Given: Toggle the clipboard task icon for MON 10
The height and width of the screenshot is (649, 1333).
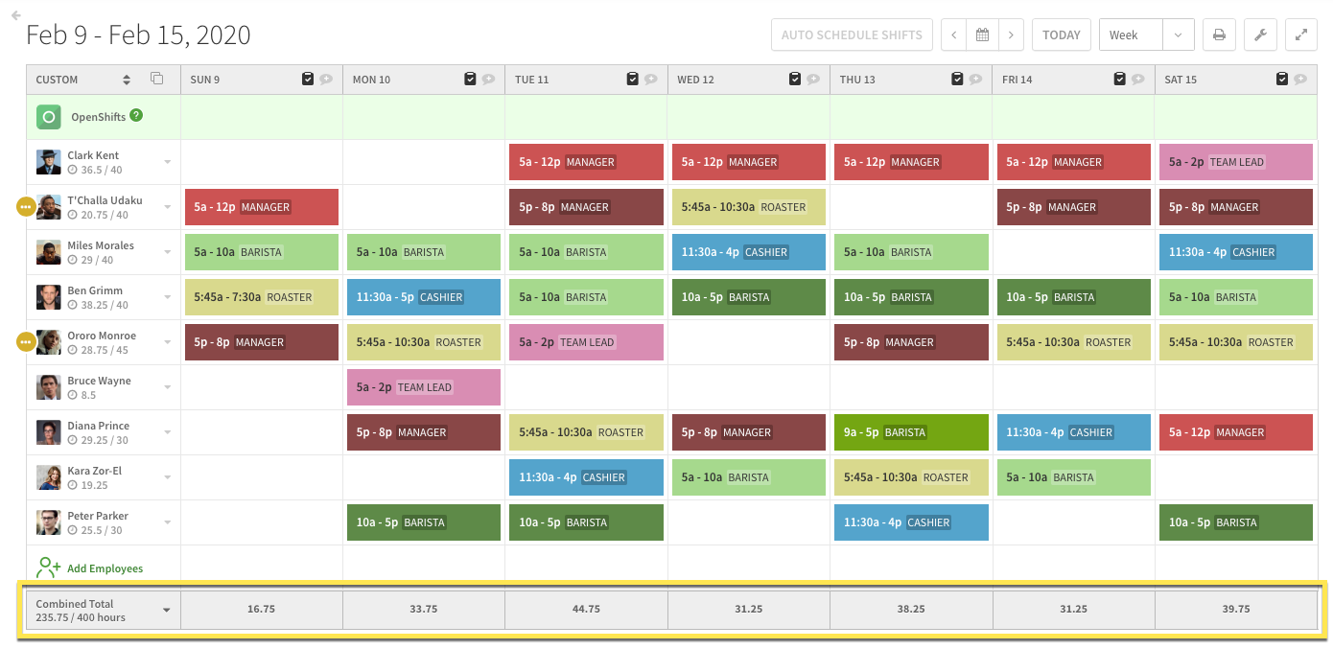Looking at the screenshot, I should click(470, 80).
